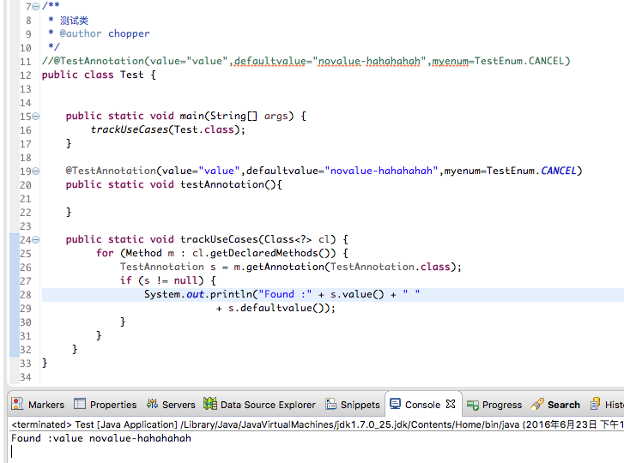The width and height of the screenshot is (624, 463).
Task: Click the Markers tab icon
Action: [x=17, y=404]
